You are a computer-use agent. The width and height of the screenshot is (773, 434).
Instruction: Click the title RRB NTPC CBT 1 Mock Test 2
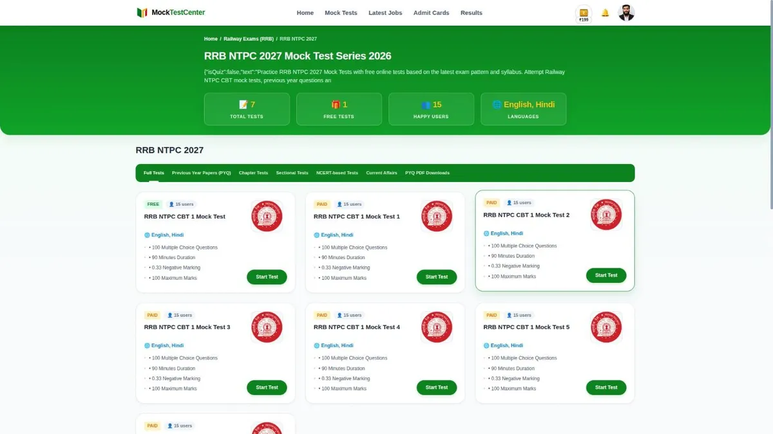526,215
